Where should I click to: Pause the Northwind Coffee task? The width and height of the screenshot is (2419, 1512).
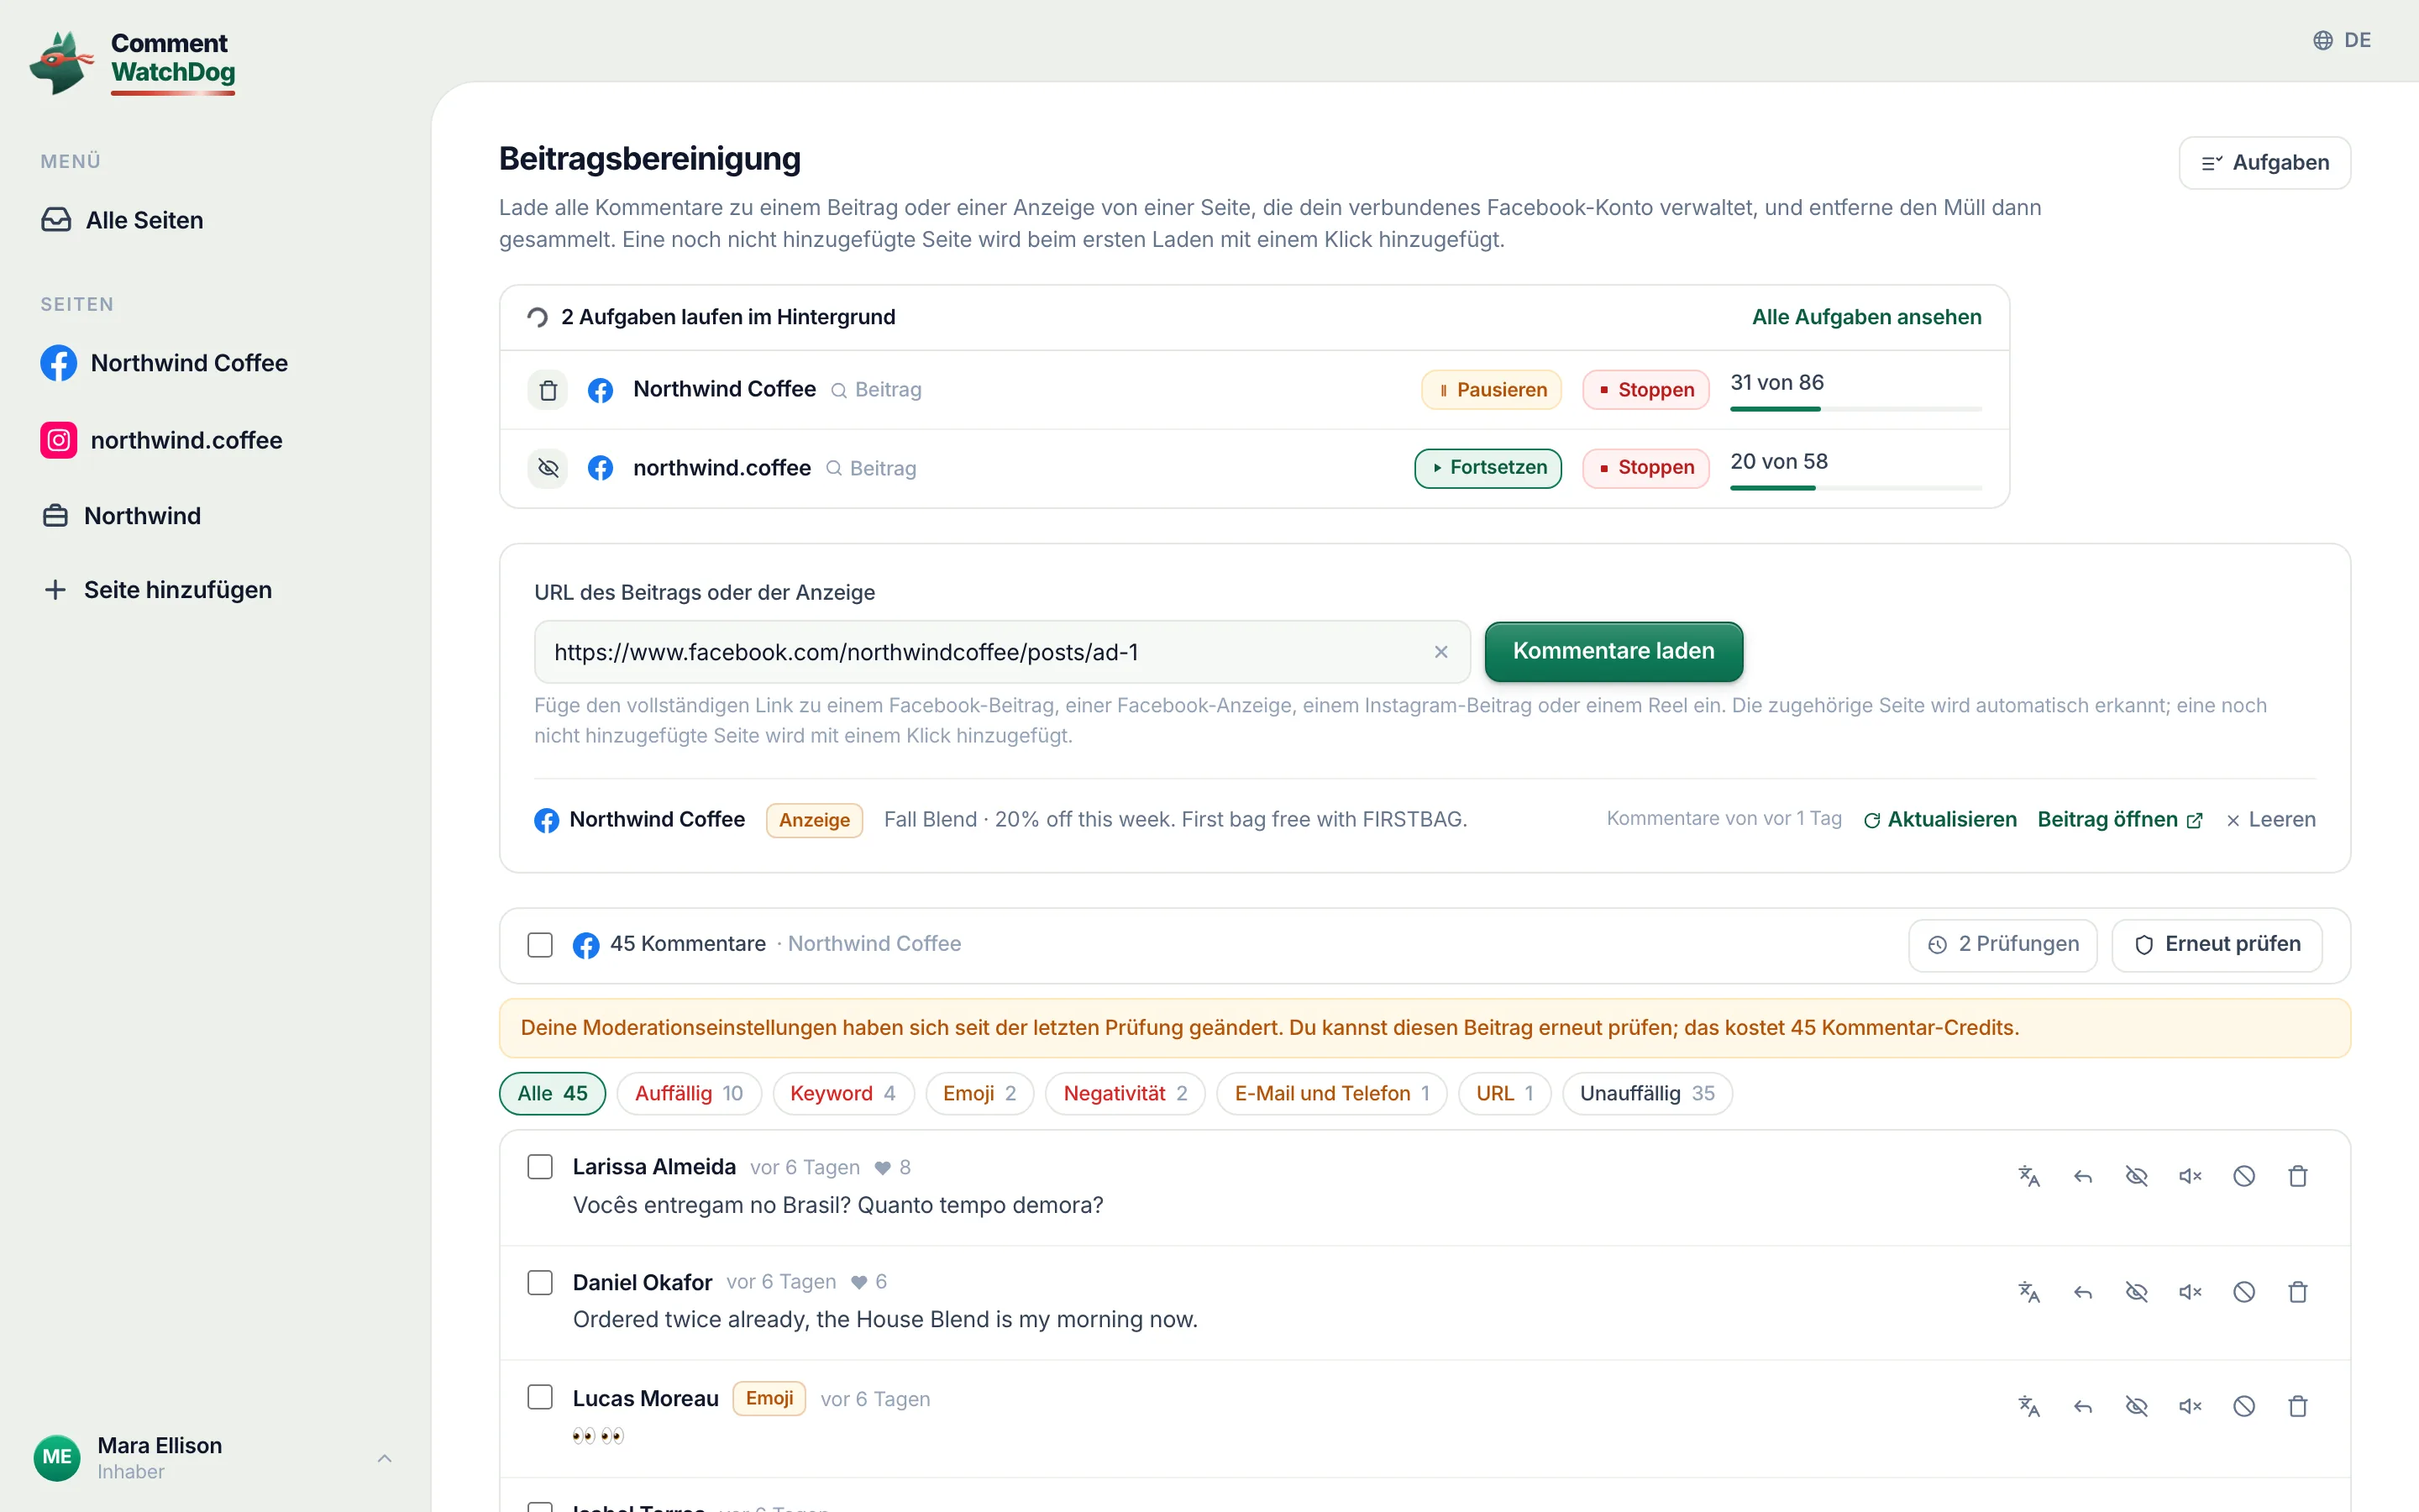(x=1490, y=390)
